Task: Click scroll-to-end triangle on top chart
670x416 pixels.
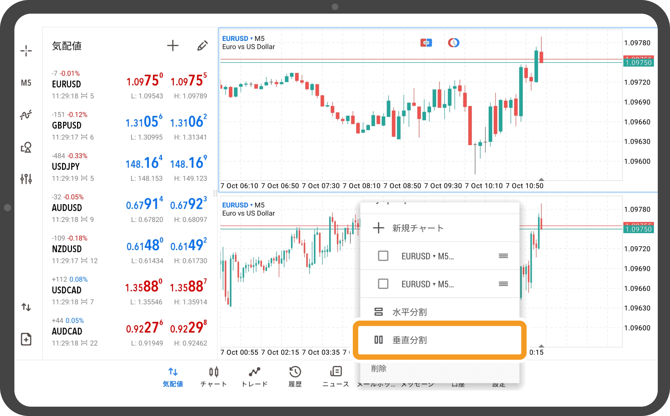Action: coord(541,179)
